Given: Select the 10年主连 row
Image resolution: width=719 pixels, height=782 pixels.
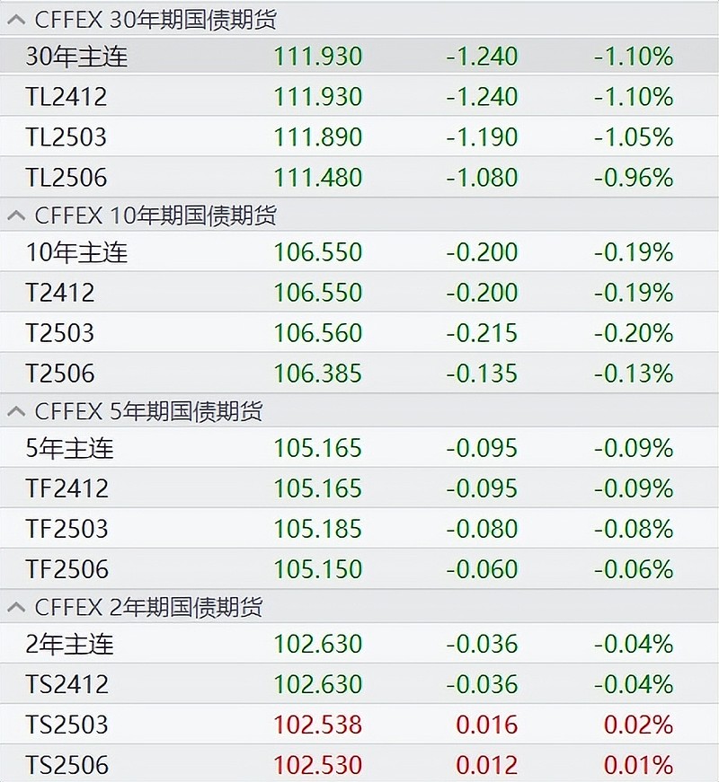Looking at the screenshot, I should [x=359, y=252].
